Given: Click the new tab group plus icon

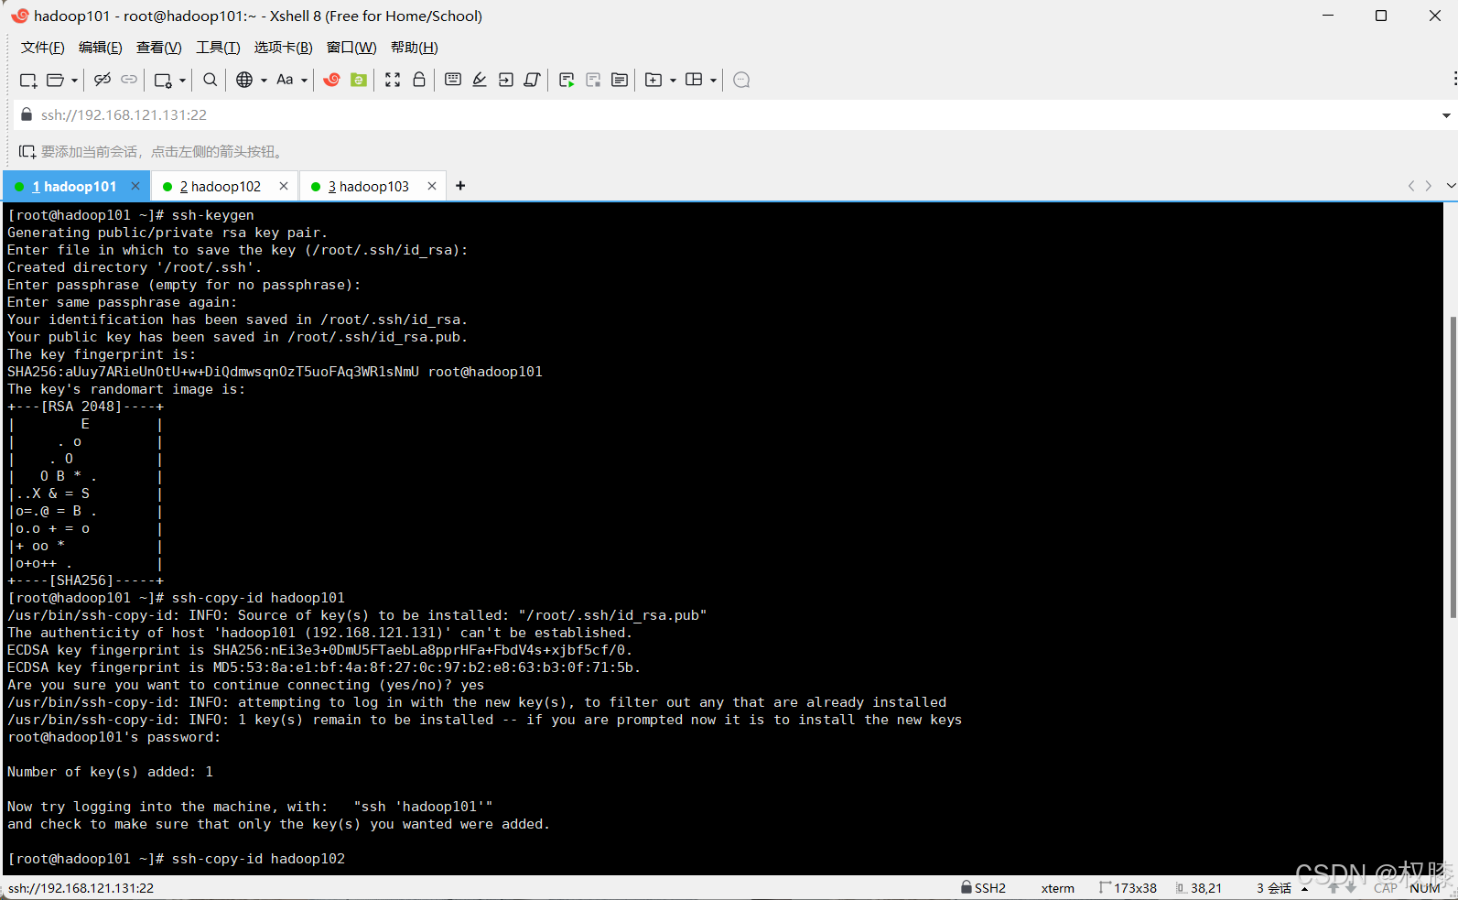Looking at the screenshot, I should pyautogui.click(x=653, y=80).
